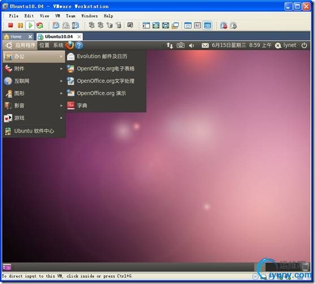Open the 系统 System menu
Screen dimensions: 315x284
58,45
